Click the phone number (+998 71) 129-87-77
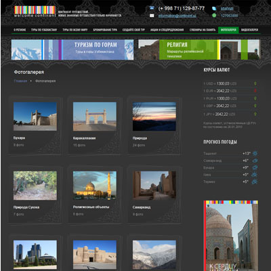The width and height of the screenshot is (271, 271). [182, 8]
